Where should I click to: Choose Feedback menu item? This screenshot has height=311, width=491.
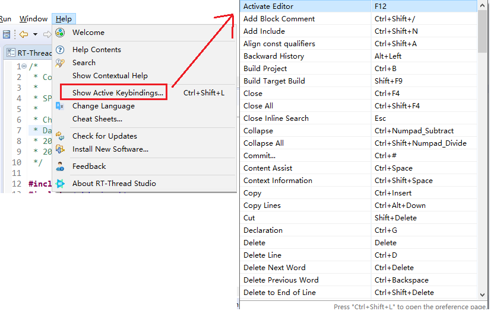[x=144, y=166]
